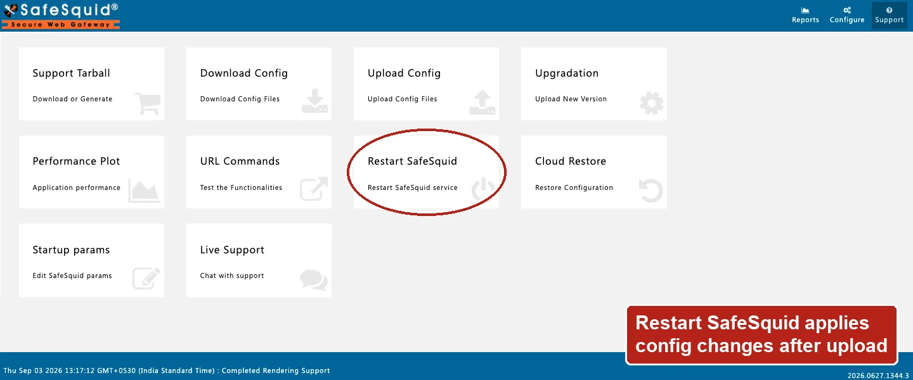Image resolution: width=913 pixels, height=380 pixels.
Task: Click the chat bubbles icon in Live Support
Action: [314, 279]
